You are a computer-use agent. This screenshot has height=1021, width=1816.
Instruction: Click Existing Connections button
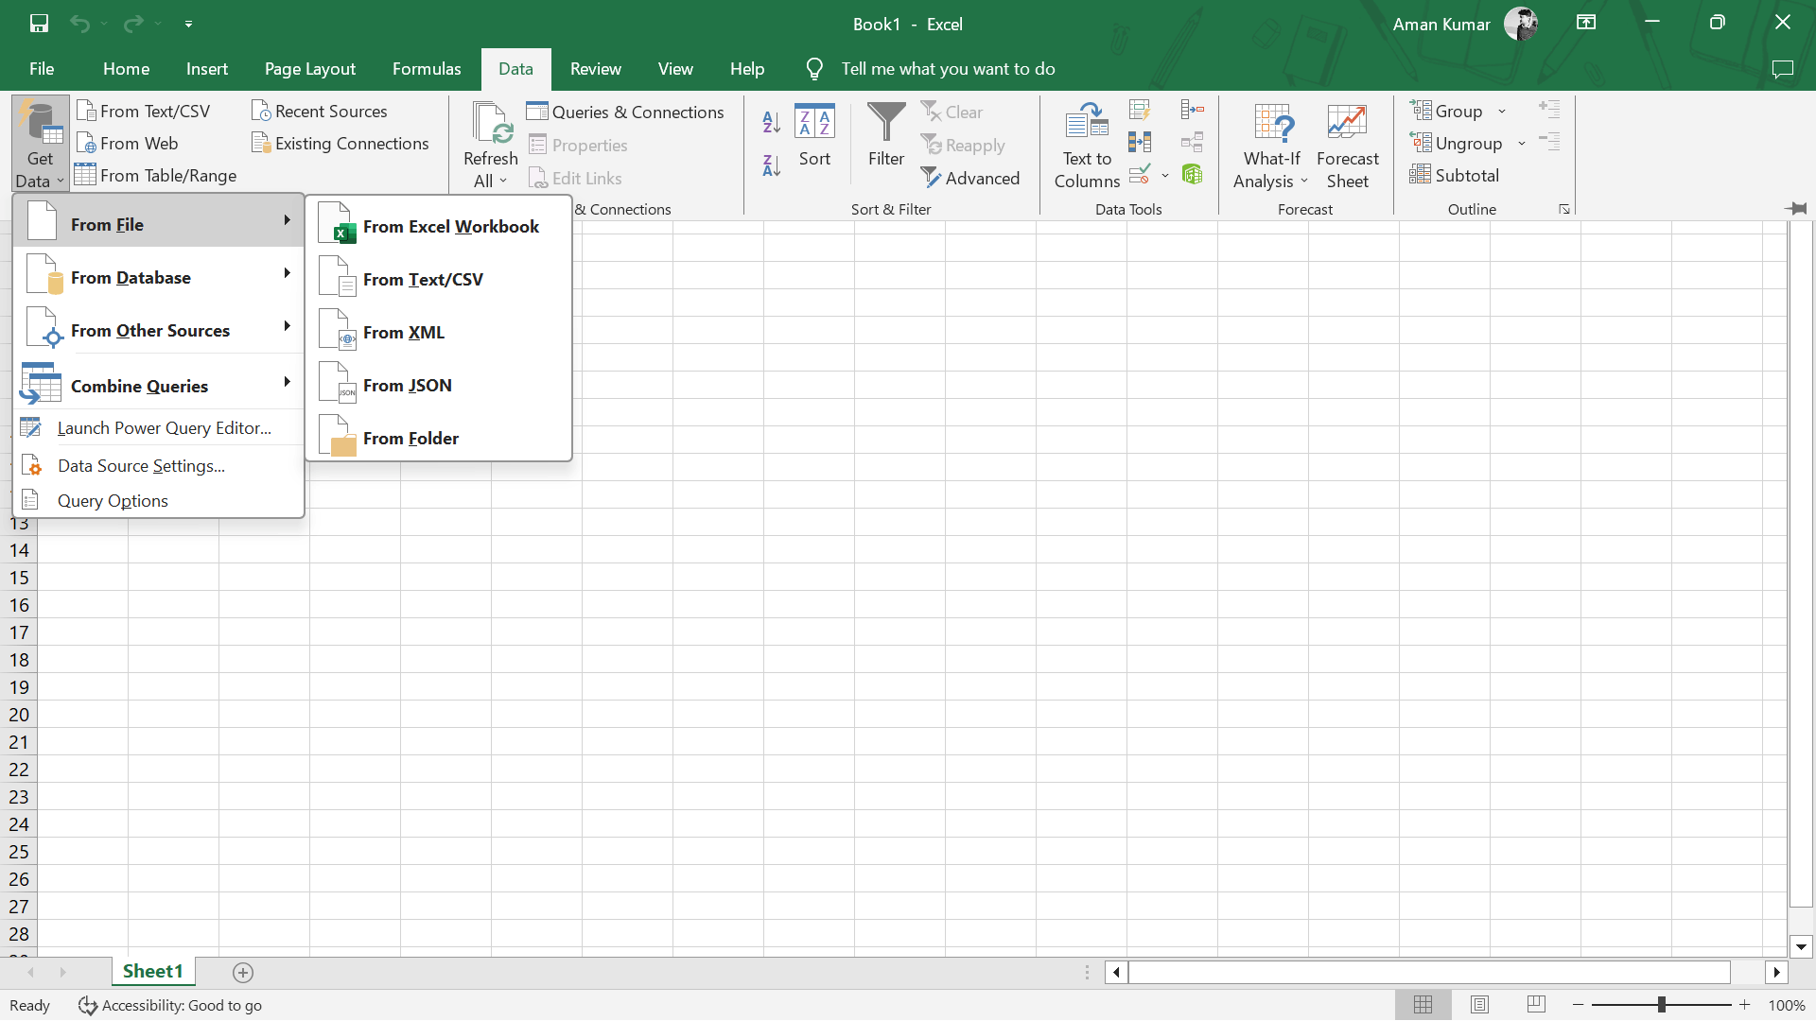click(x=340, y=144)
